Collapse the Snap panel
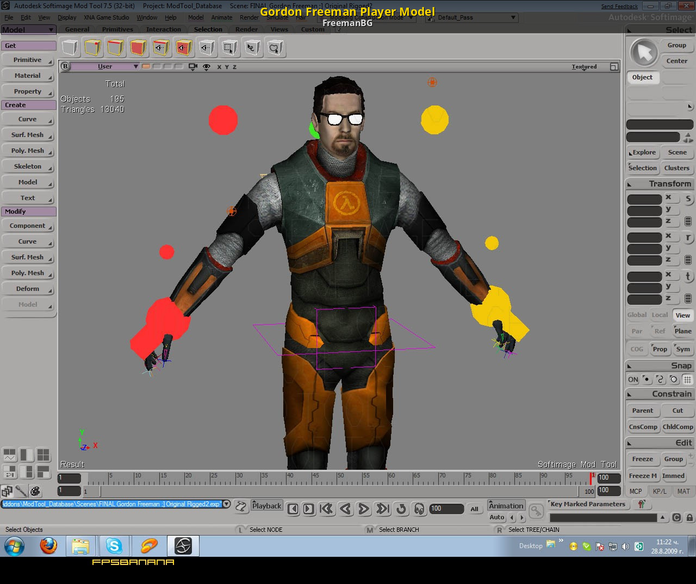Screen dimensions: 696x584 pos(629,366)
